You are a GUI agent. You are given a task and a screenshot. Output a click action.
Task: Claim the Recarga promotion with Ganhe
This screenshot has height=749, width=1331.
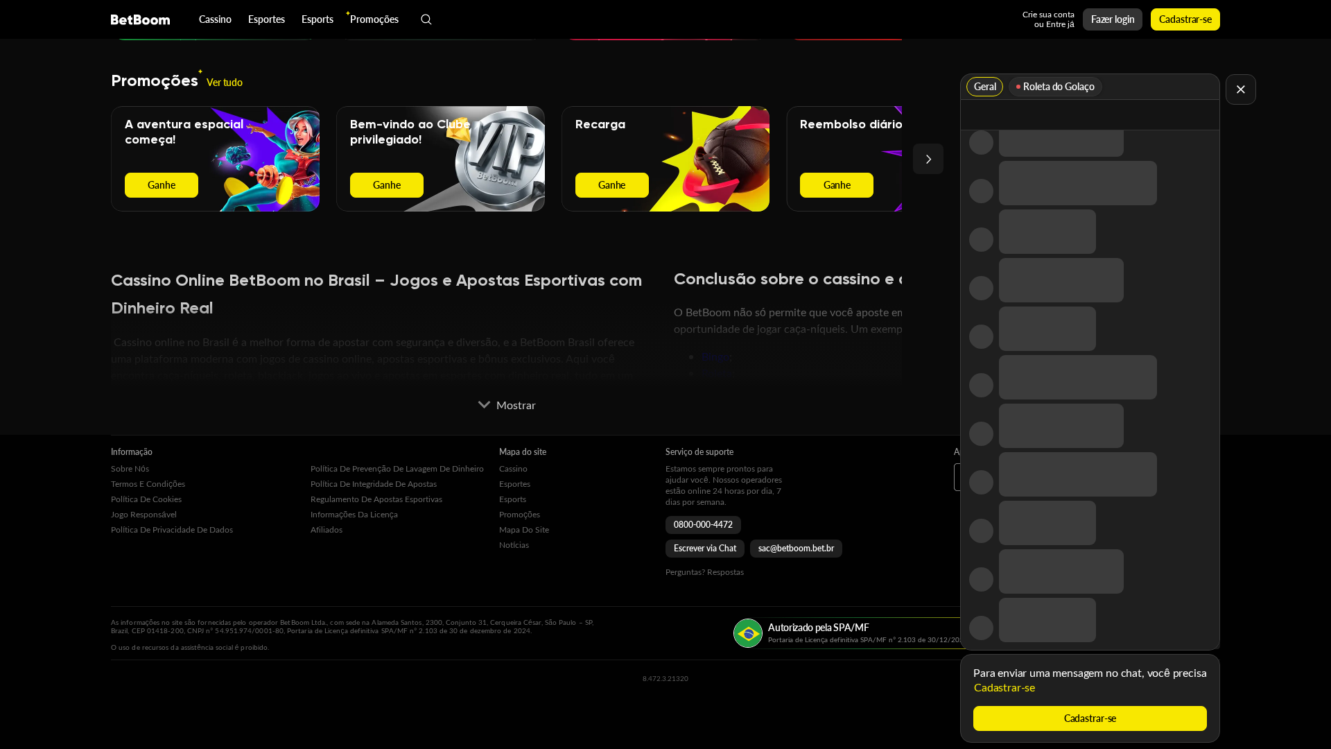612,185
